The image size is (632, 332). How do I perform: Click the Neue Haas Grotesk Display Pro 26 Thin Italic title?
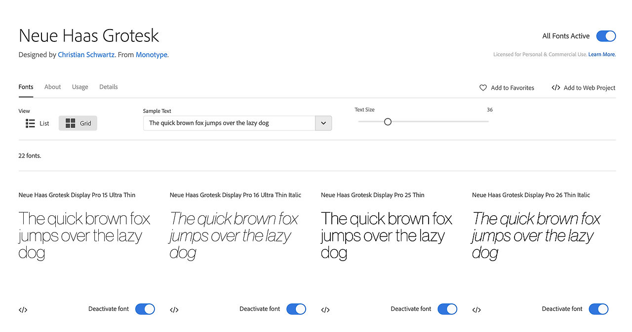tap(531, 195)
